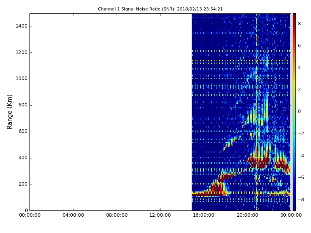Click the colorbar '2' tick label
Image resolution: width=311 pixels, height=233 pixels.
[x=299, y=90]
